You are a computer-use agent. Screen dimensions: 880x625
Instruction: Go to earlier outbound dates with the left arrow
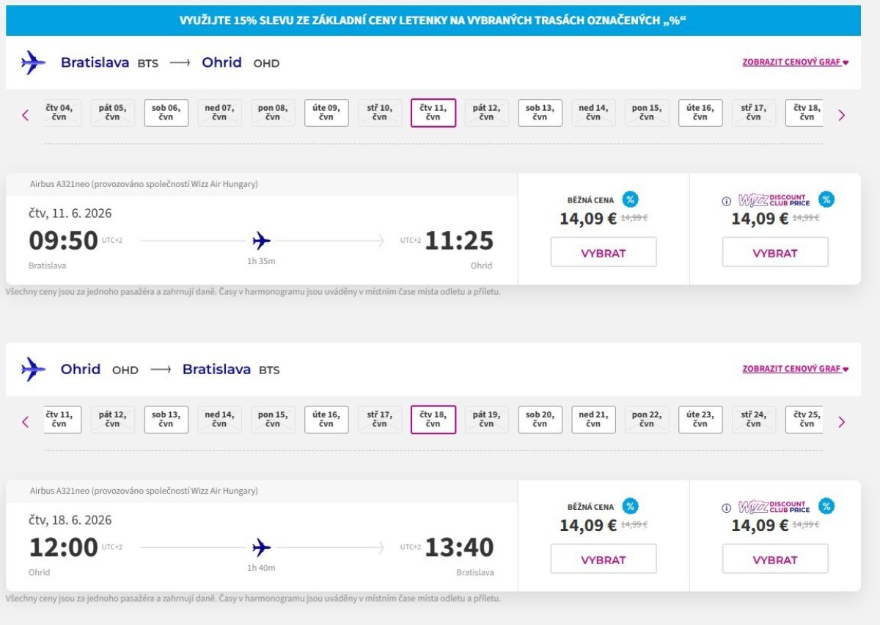[26, 114]
